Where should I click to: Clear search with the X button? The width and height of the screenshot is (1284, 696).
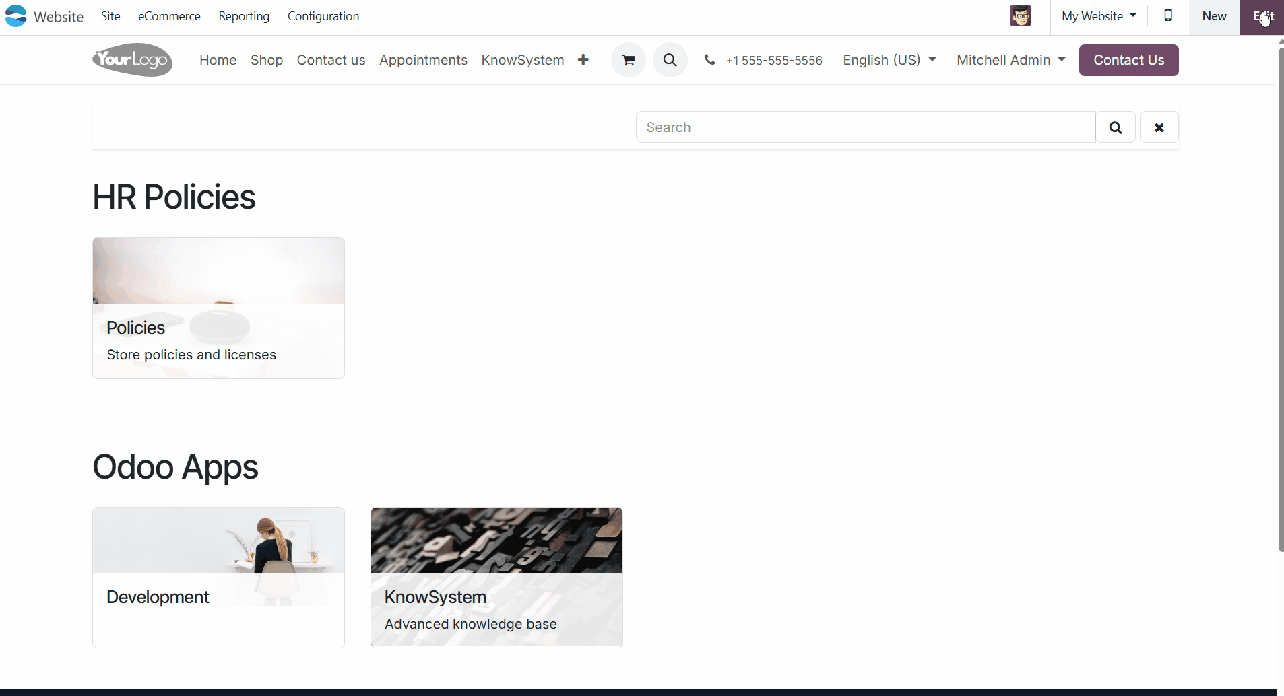point(1159,127)
